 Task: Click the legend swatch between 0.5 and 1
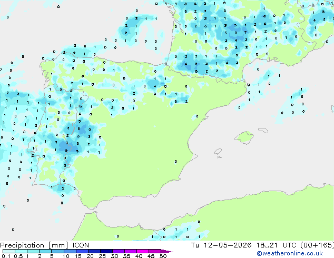coord(21,251)
